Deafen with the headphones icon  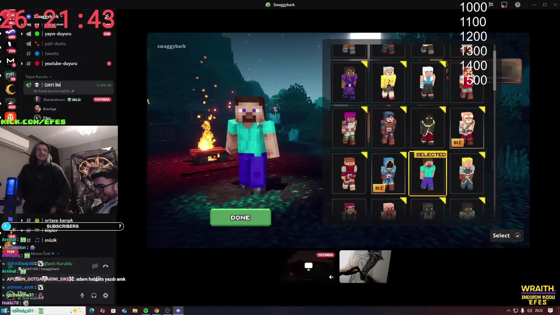[x=94, y=296]
